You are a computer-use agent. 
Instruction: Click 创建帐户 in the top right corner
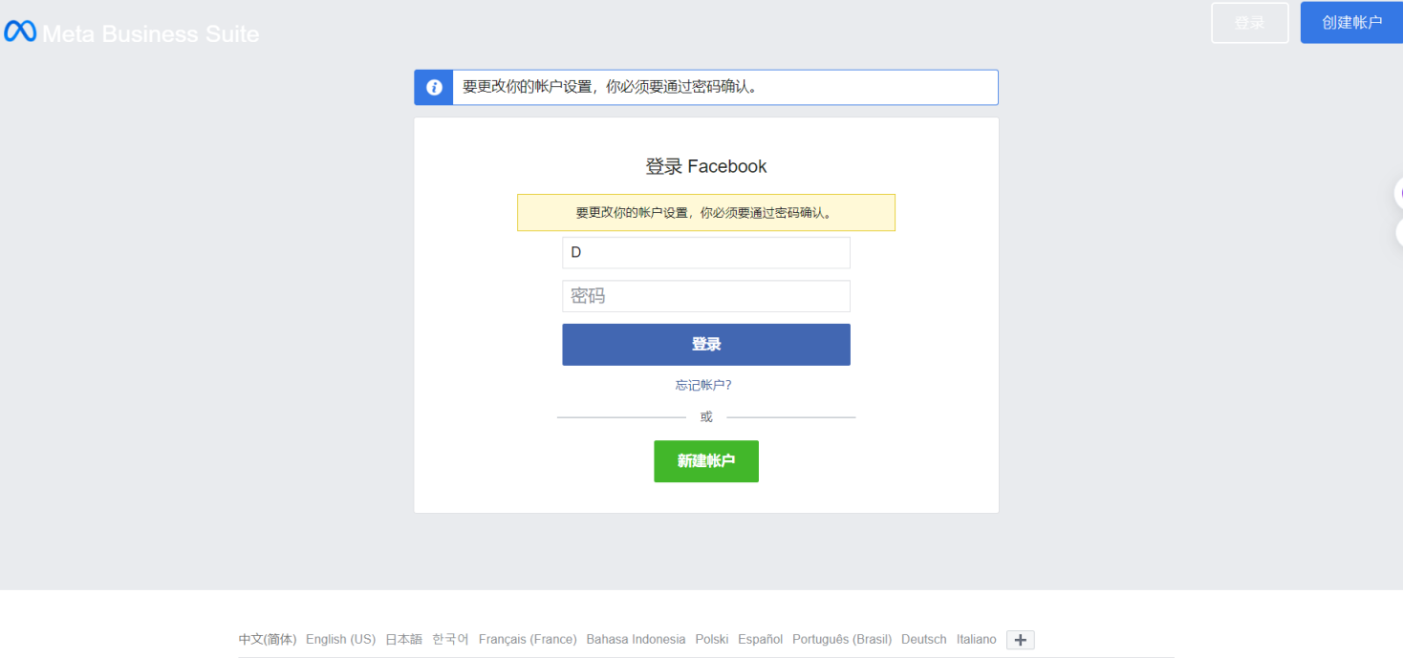tap(1350, 22)
